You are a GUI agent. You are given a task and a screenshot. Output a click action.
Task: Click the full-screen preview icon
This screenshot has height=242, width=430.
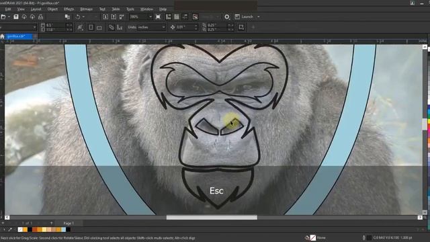pos(159,17)
